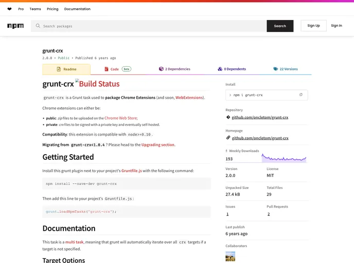Click the git icon beside the Repository link

pos(228,117)
